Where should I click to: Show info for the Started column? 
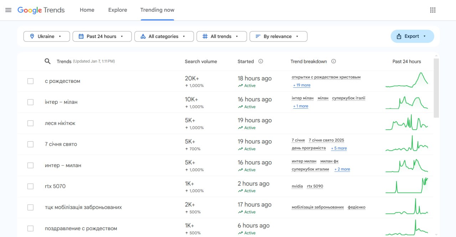coord(261,61)
